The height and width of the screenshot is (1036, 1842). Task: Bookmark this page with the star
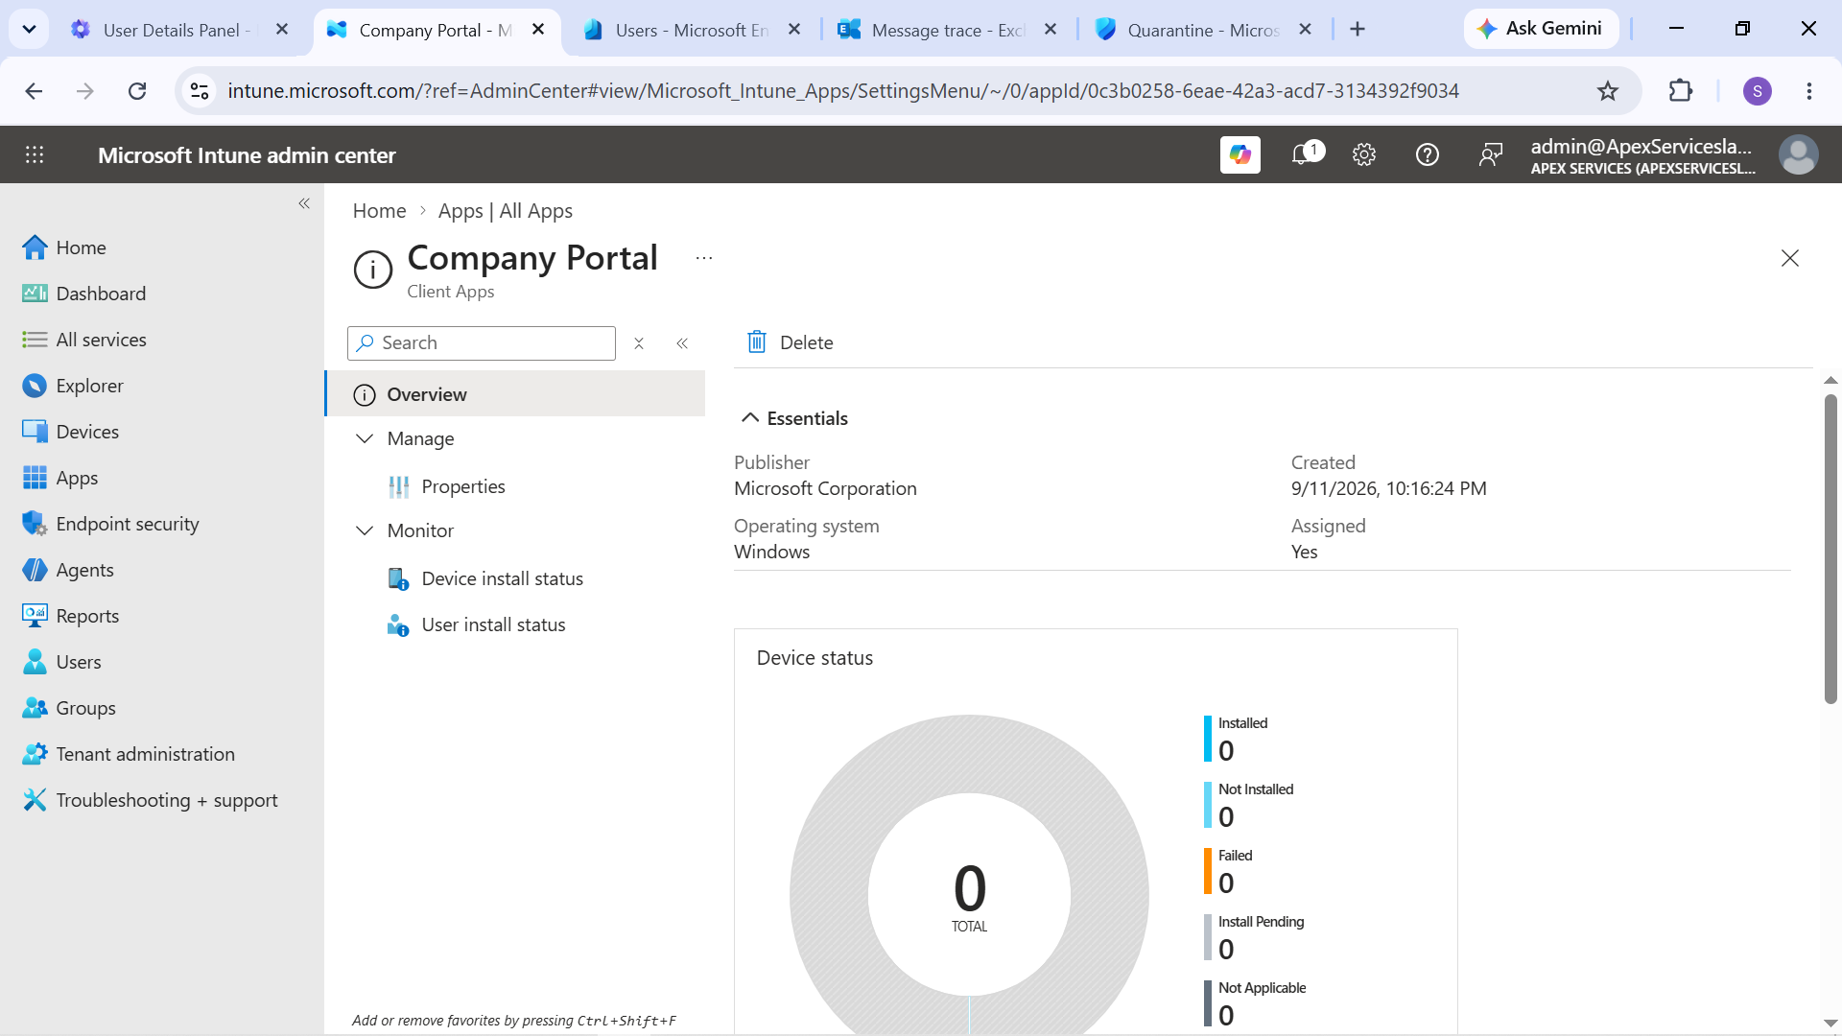tap(1608, 91)
